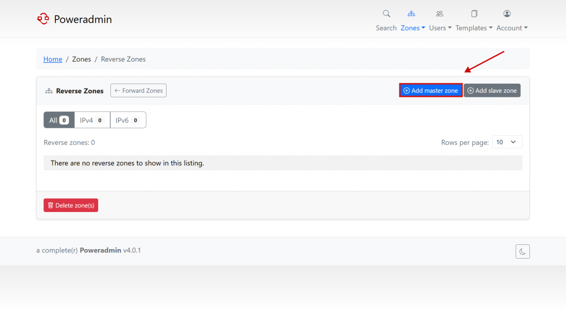Expand the Users dropdown menu
Viewport: 566px width, 318px height.
point(440,28)
